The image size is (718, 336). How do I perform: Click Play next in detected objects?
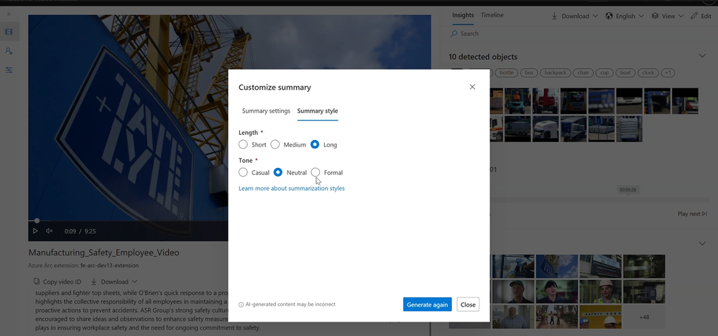(692, 214)
